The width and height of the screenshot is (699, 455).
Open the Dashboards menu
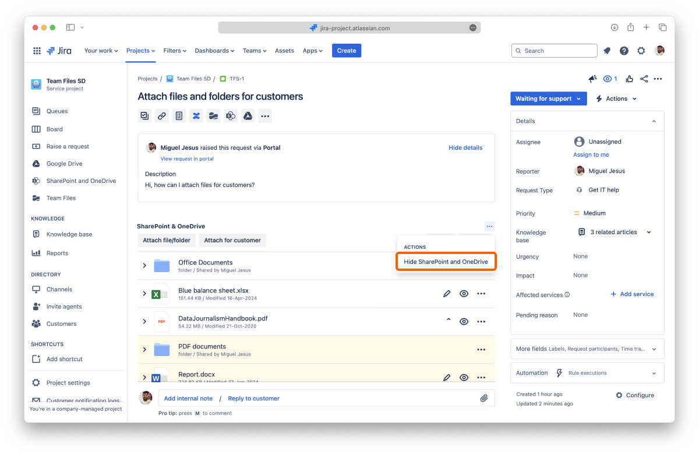pos(214,51)
